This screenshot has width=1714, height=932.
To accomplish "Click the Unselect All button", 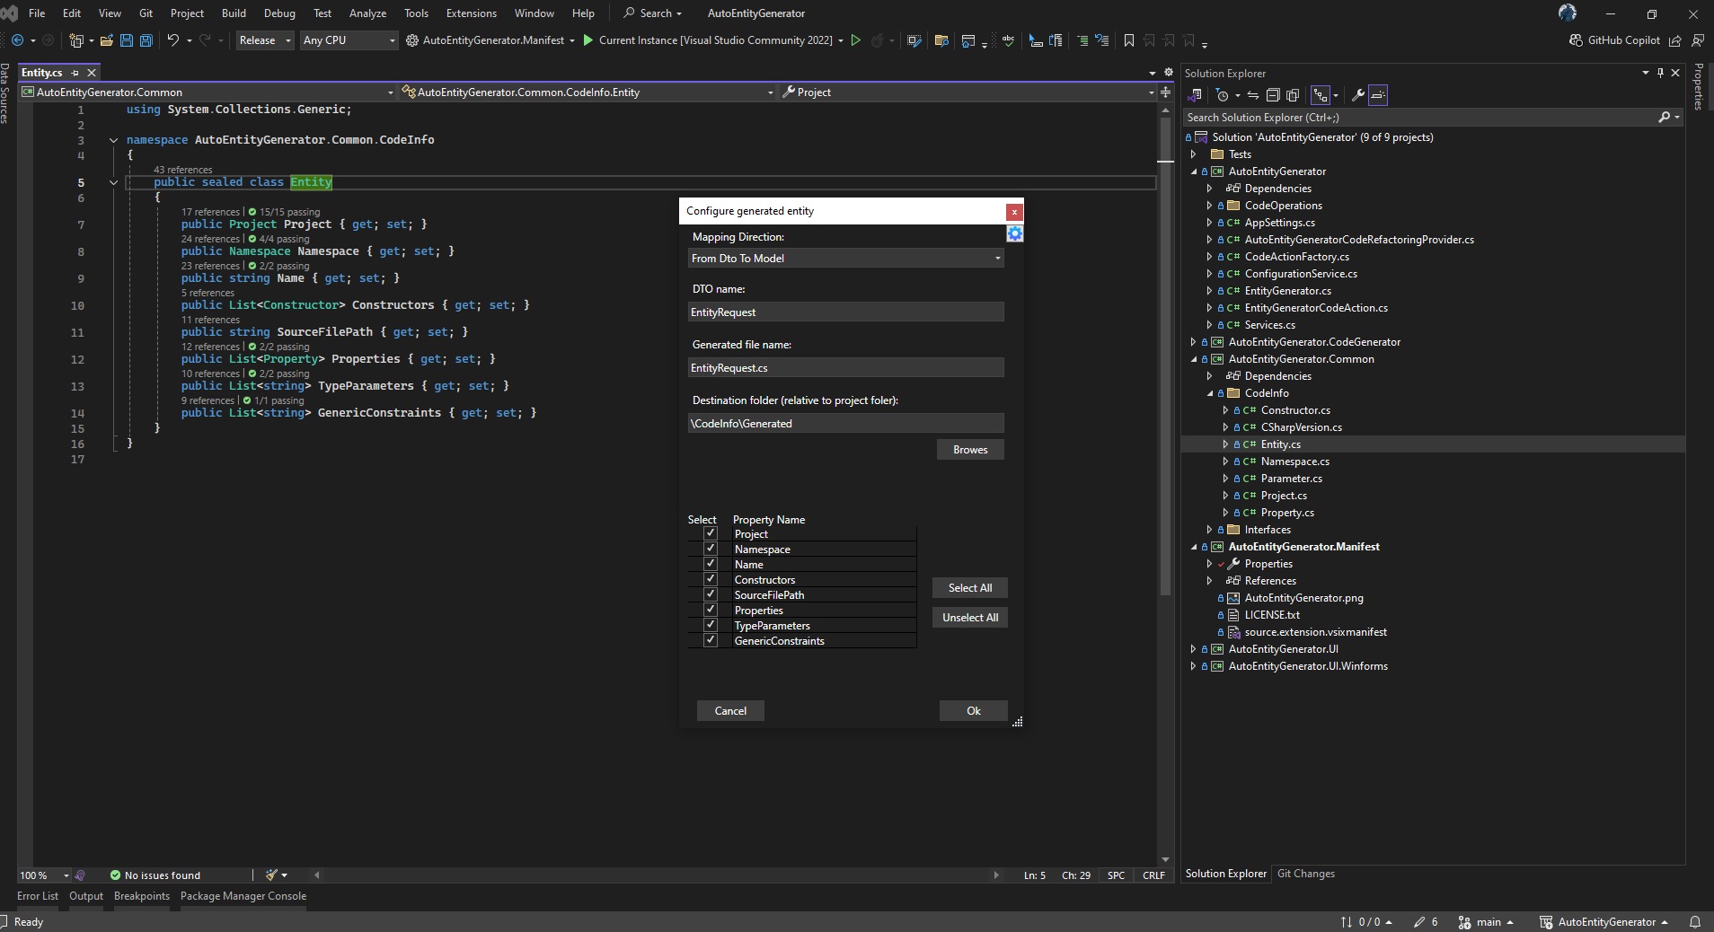I will (x=970, y=618).
